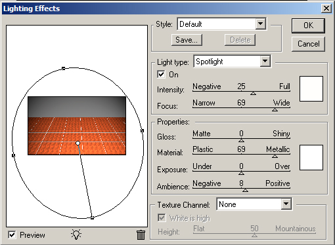The width and height of the screenshot is (335, 245).
Task: Click the bottom direction handle of the spotlight
Action: [x=92, y=217]
